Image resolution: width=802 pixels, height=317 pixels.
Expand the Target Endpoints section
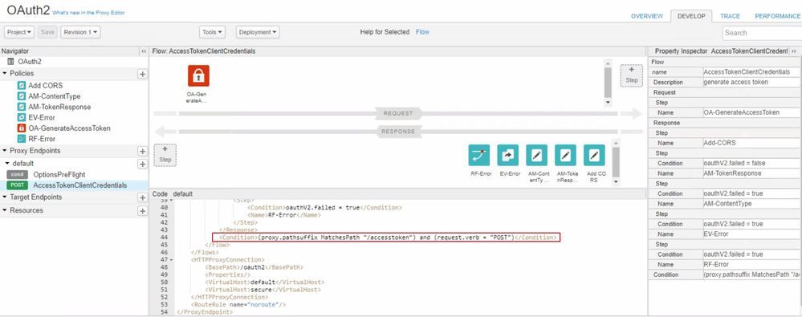(x=5, y=197)
